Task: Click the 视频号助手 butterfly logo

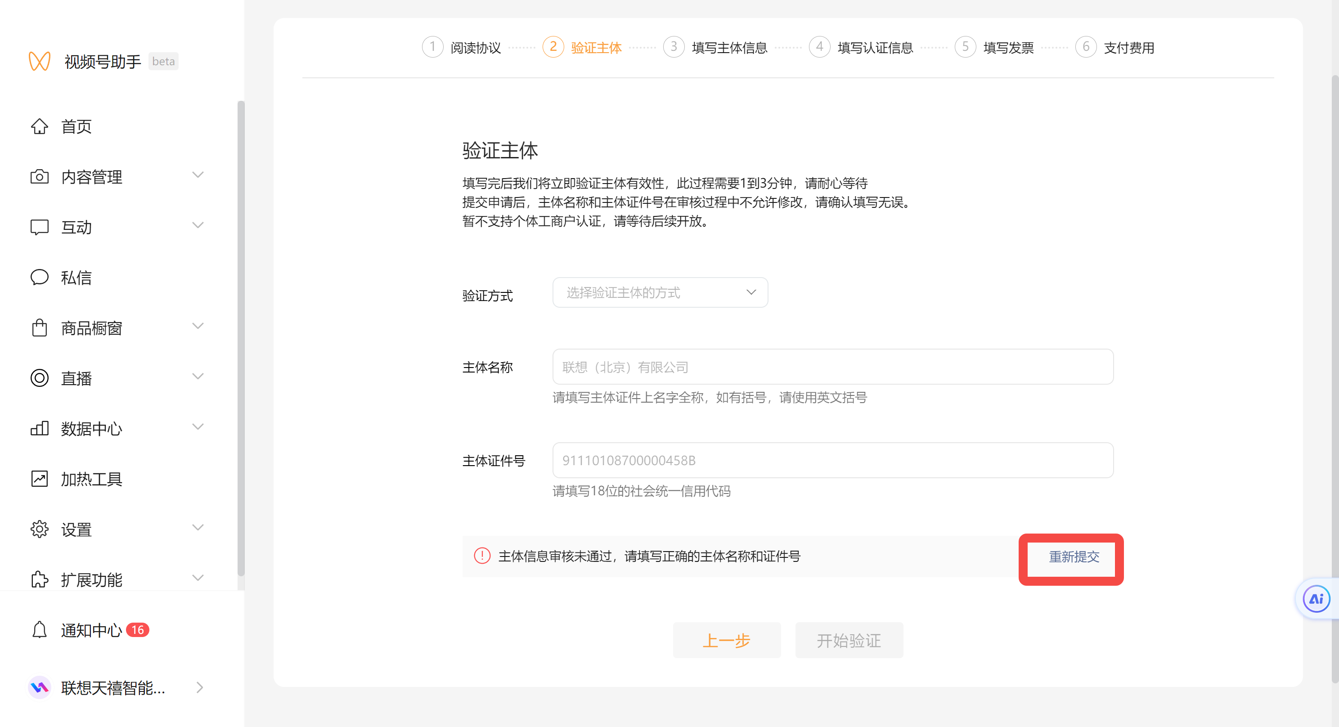Action: [x=40, y=61]
